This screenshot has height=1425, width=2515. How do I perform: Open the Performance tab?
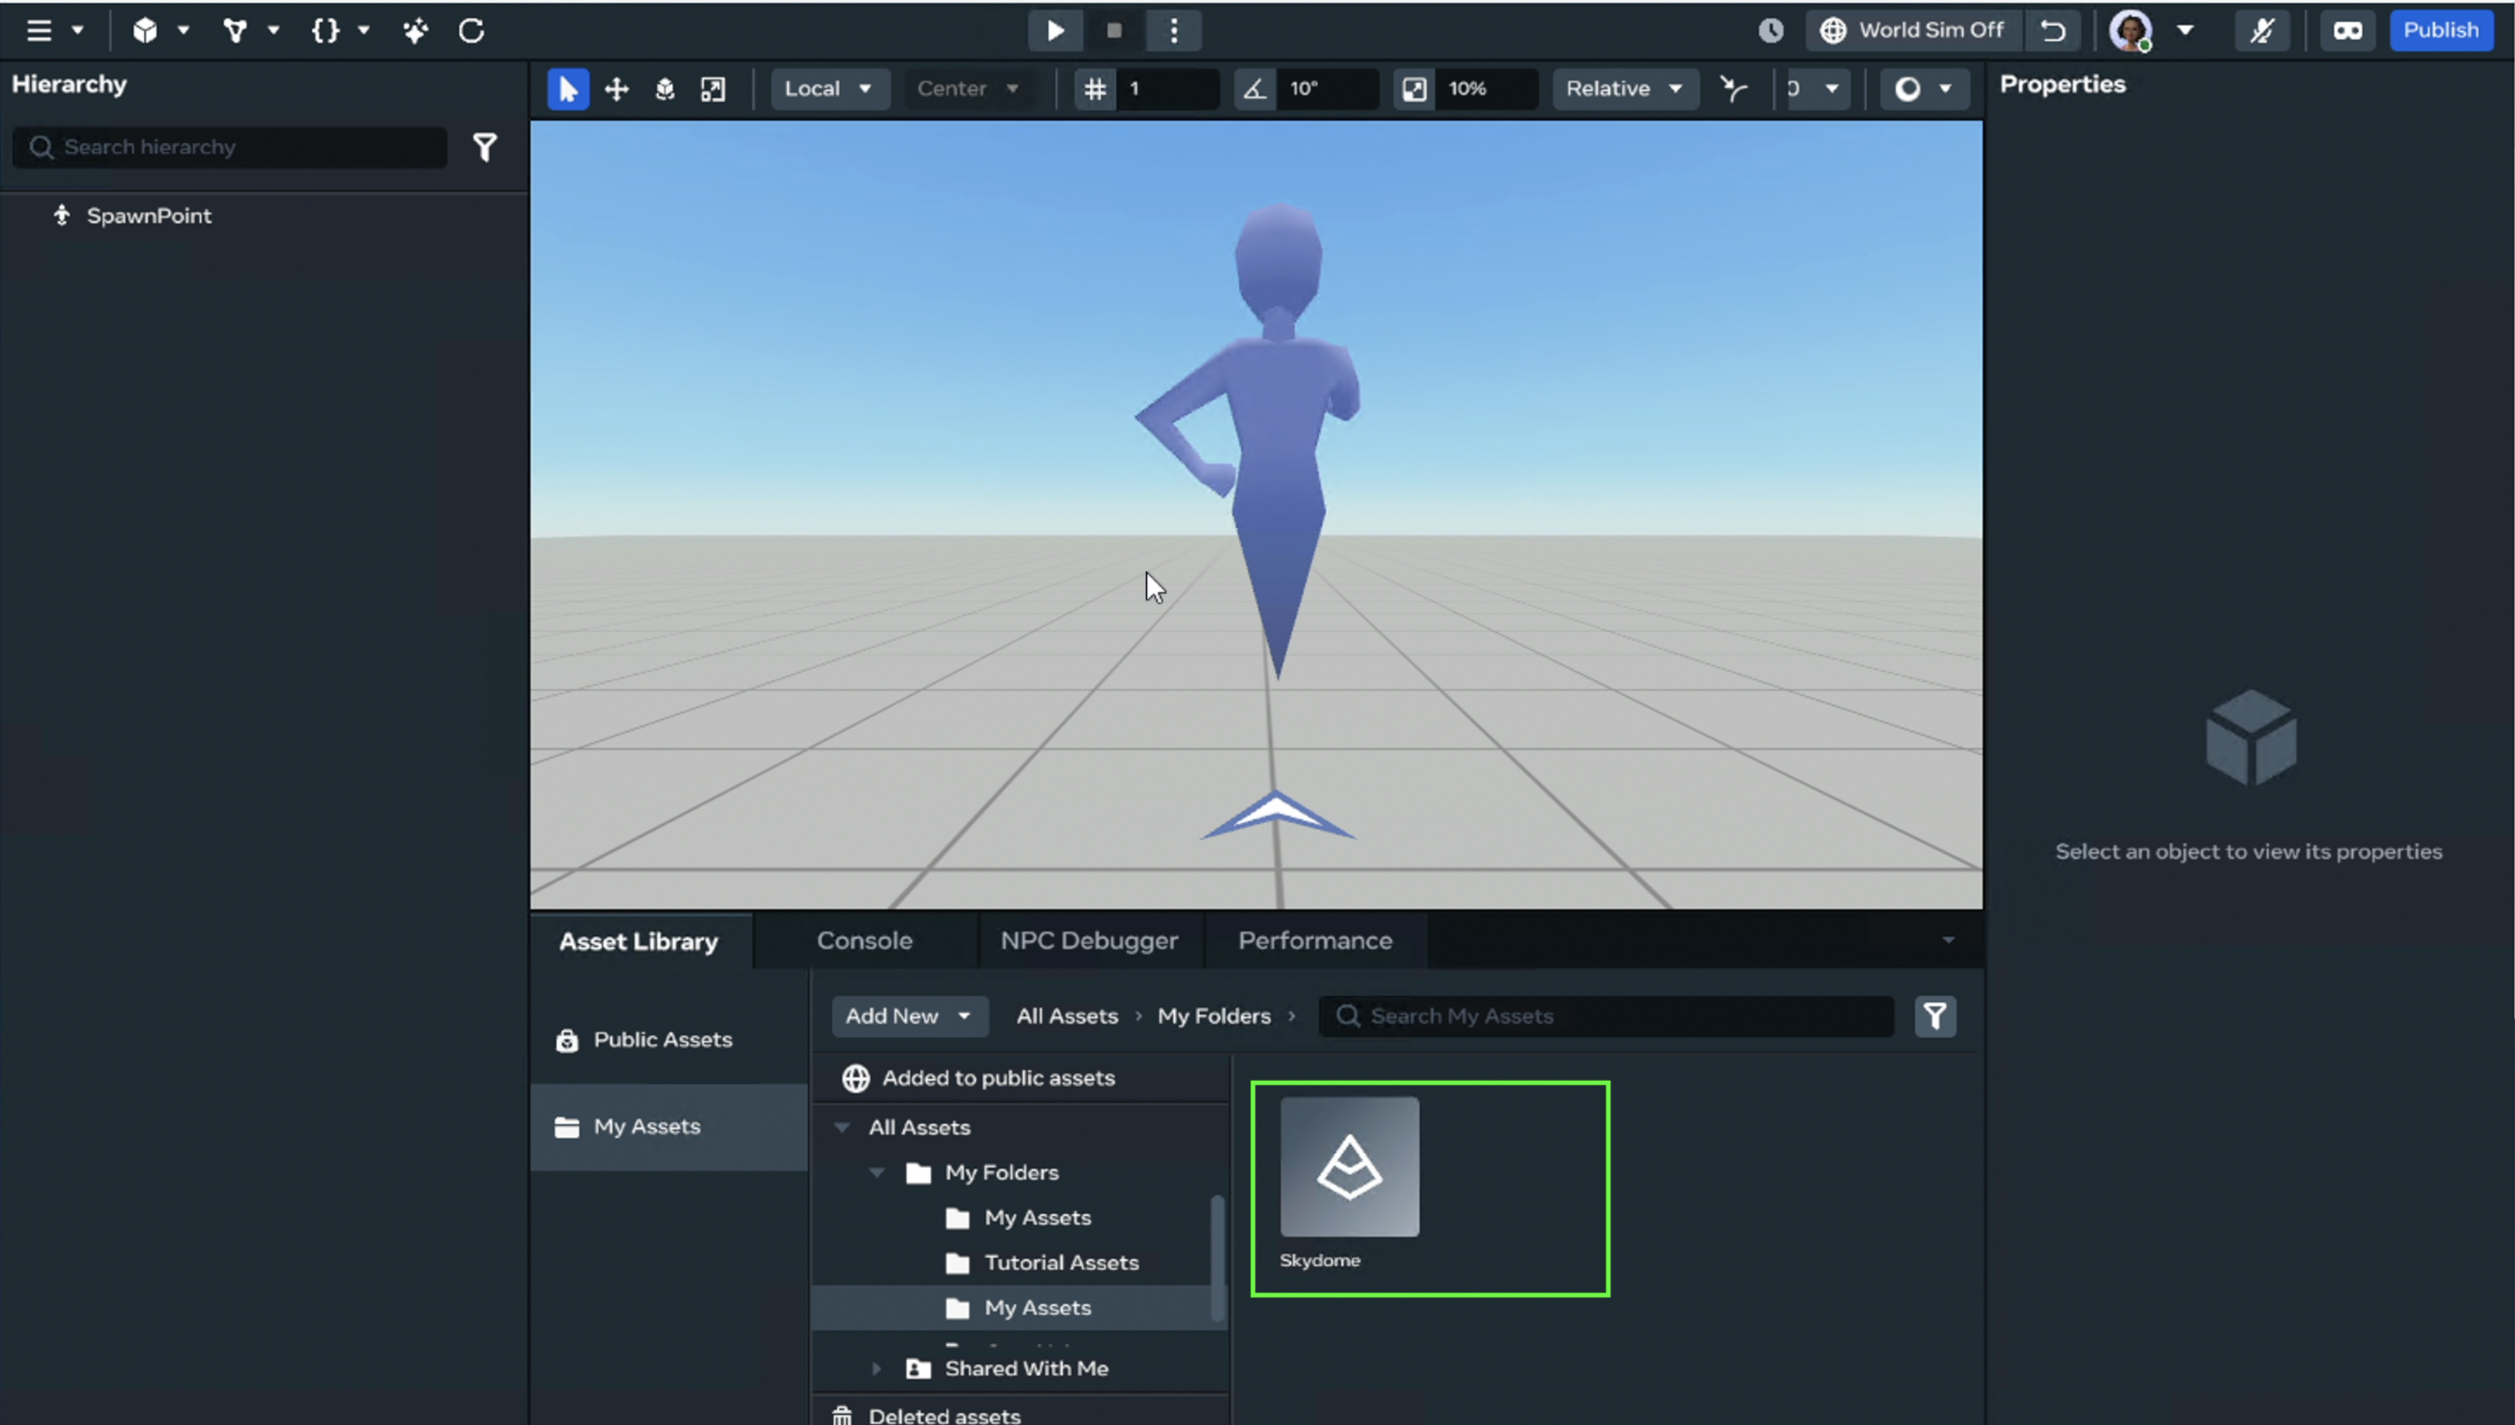(1315, 940)
